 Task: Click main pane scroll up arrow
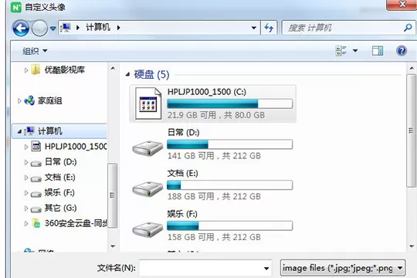pyautogui.click(x=412, y=69)
